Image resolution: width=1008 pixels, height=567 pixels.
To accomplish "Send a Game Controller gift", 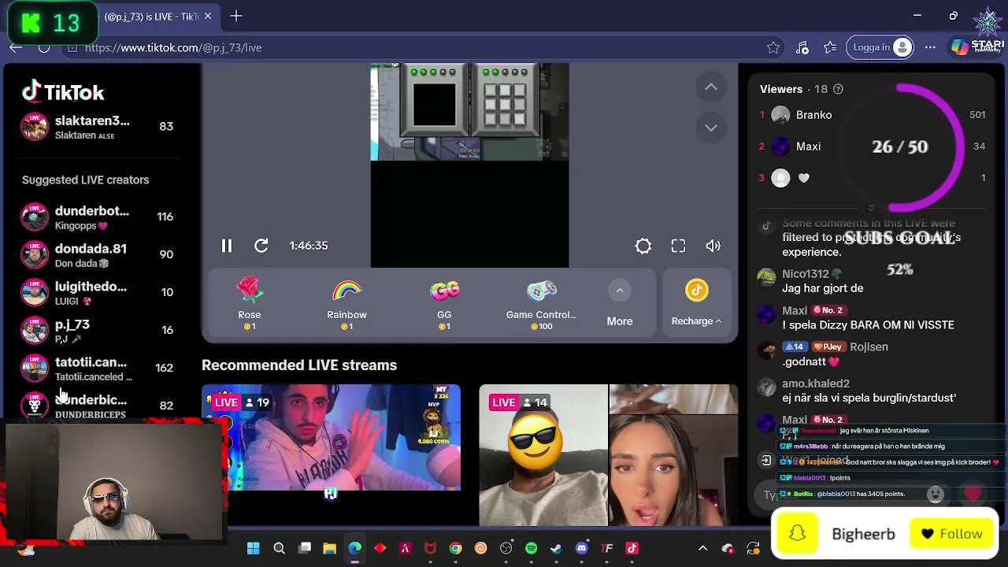I will pyautogui.click(x=541, y=304).
